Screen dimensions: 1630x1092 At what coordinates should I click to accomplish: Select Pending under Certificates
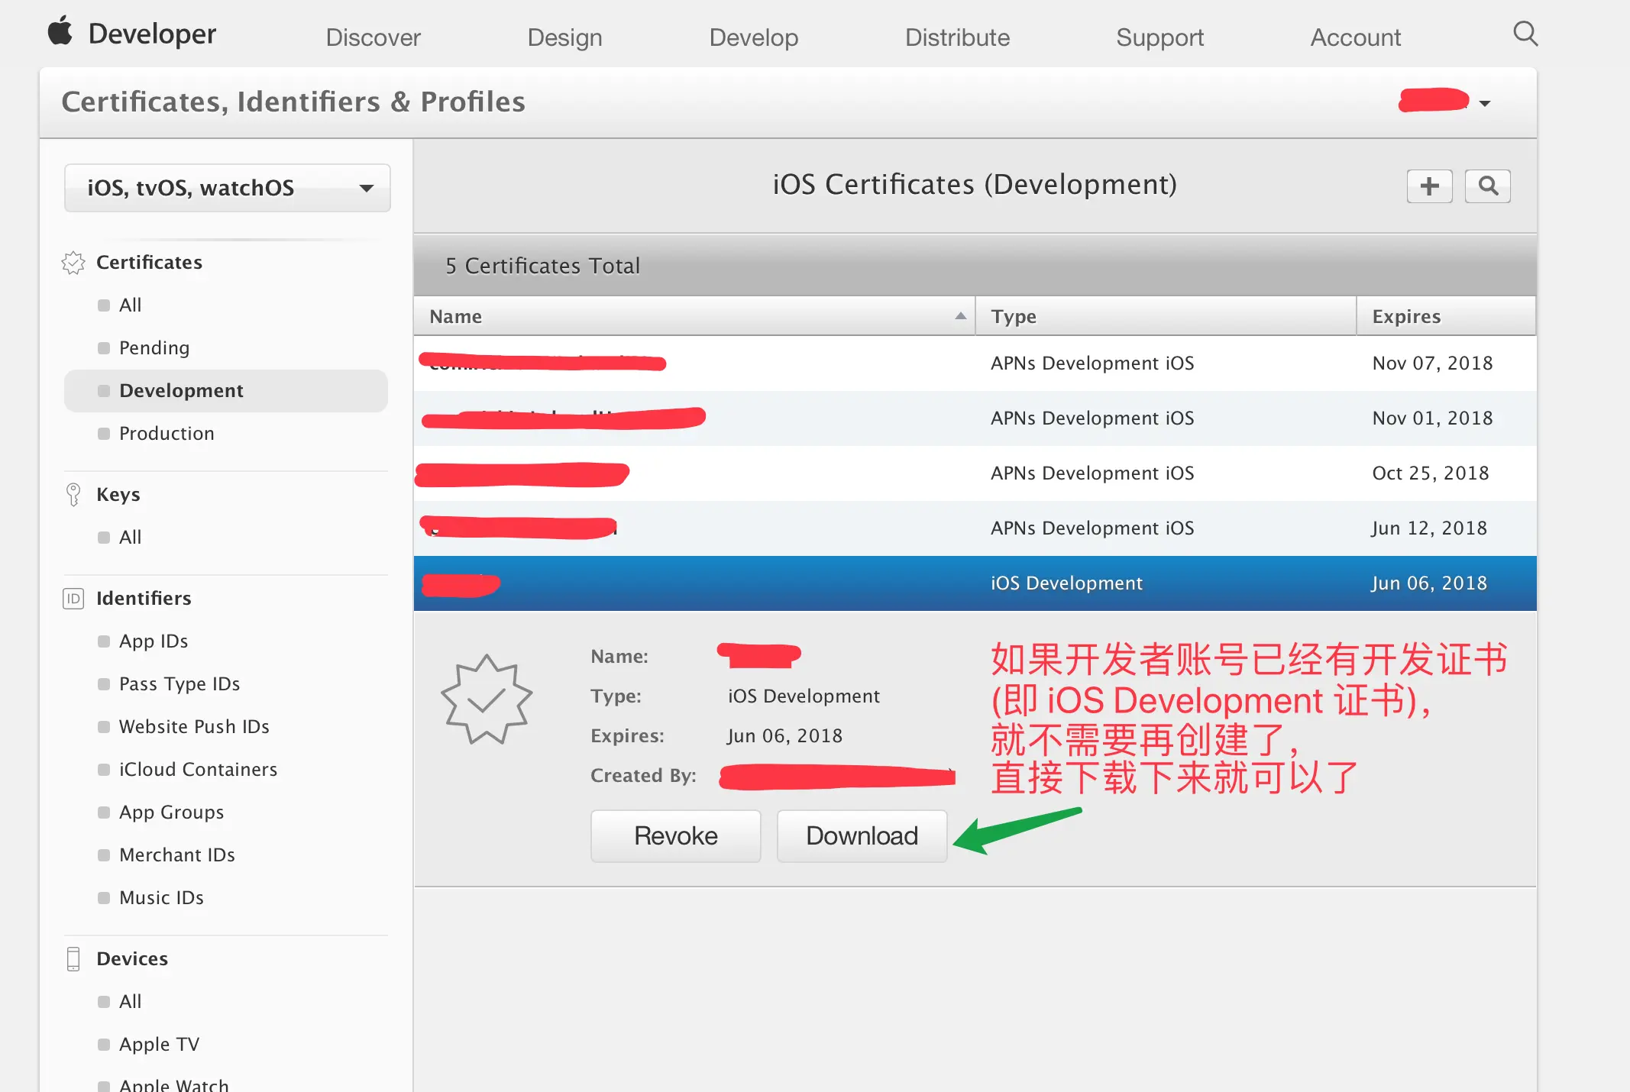[154, 348]
